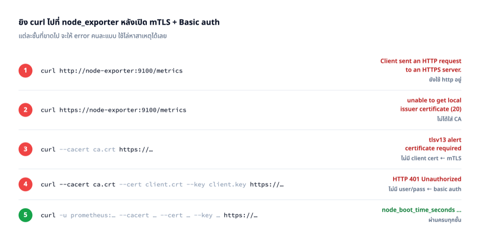Image resolution: width=480 pixels, height=247 pixels.
Task: Select the "ไม่มี client cert ← mTLS" note
Action: coord(431,158)
